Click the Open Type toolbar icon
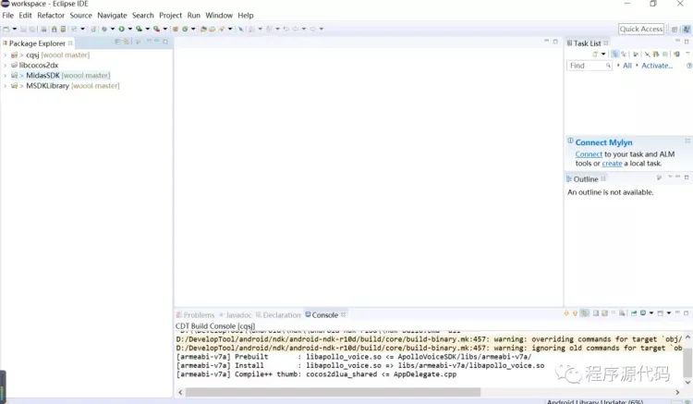The width and height of the screenshot is (693, 404). click(x=203, y=29)
